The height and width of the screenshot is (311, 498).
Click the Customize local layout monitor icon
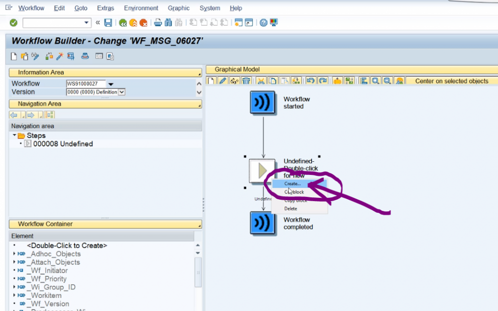273,23
